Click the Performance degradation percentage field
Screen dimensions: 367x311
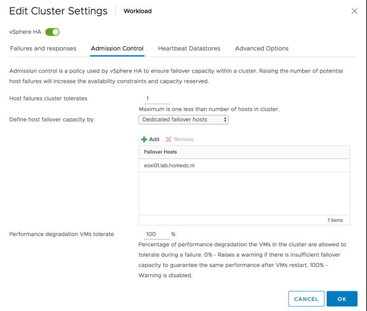pos(156,234)
